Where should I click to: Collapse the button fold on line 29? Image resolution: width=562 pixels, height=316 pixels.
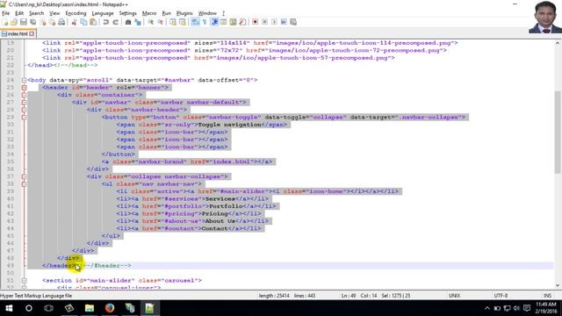(24, 117)
